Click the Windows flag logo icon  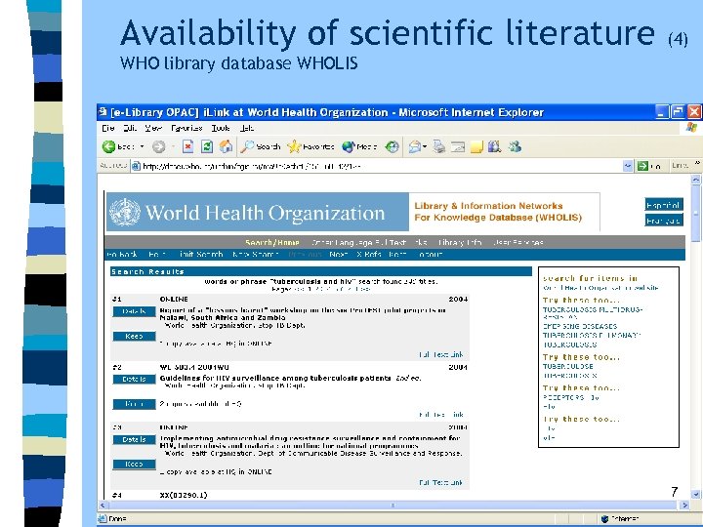pyautogui.click(x=691, y=128)
